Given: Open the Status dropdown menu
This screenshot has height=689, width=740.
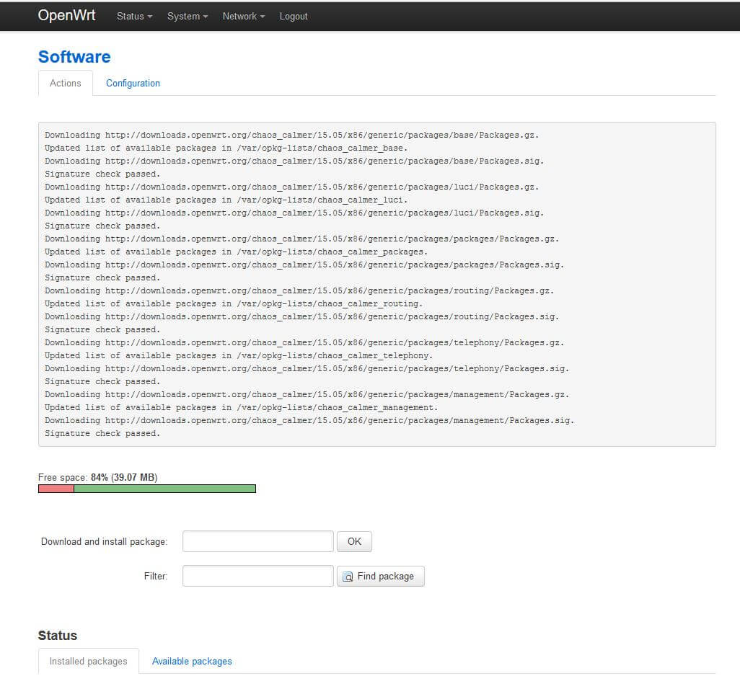Looking at the screenshot, I should tap(134, 16).
